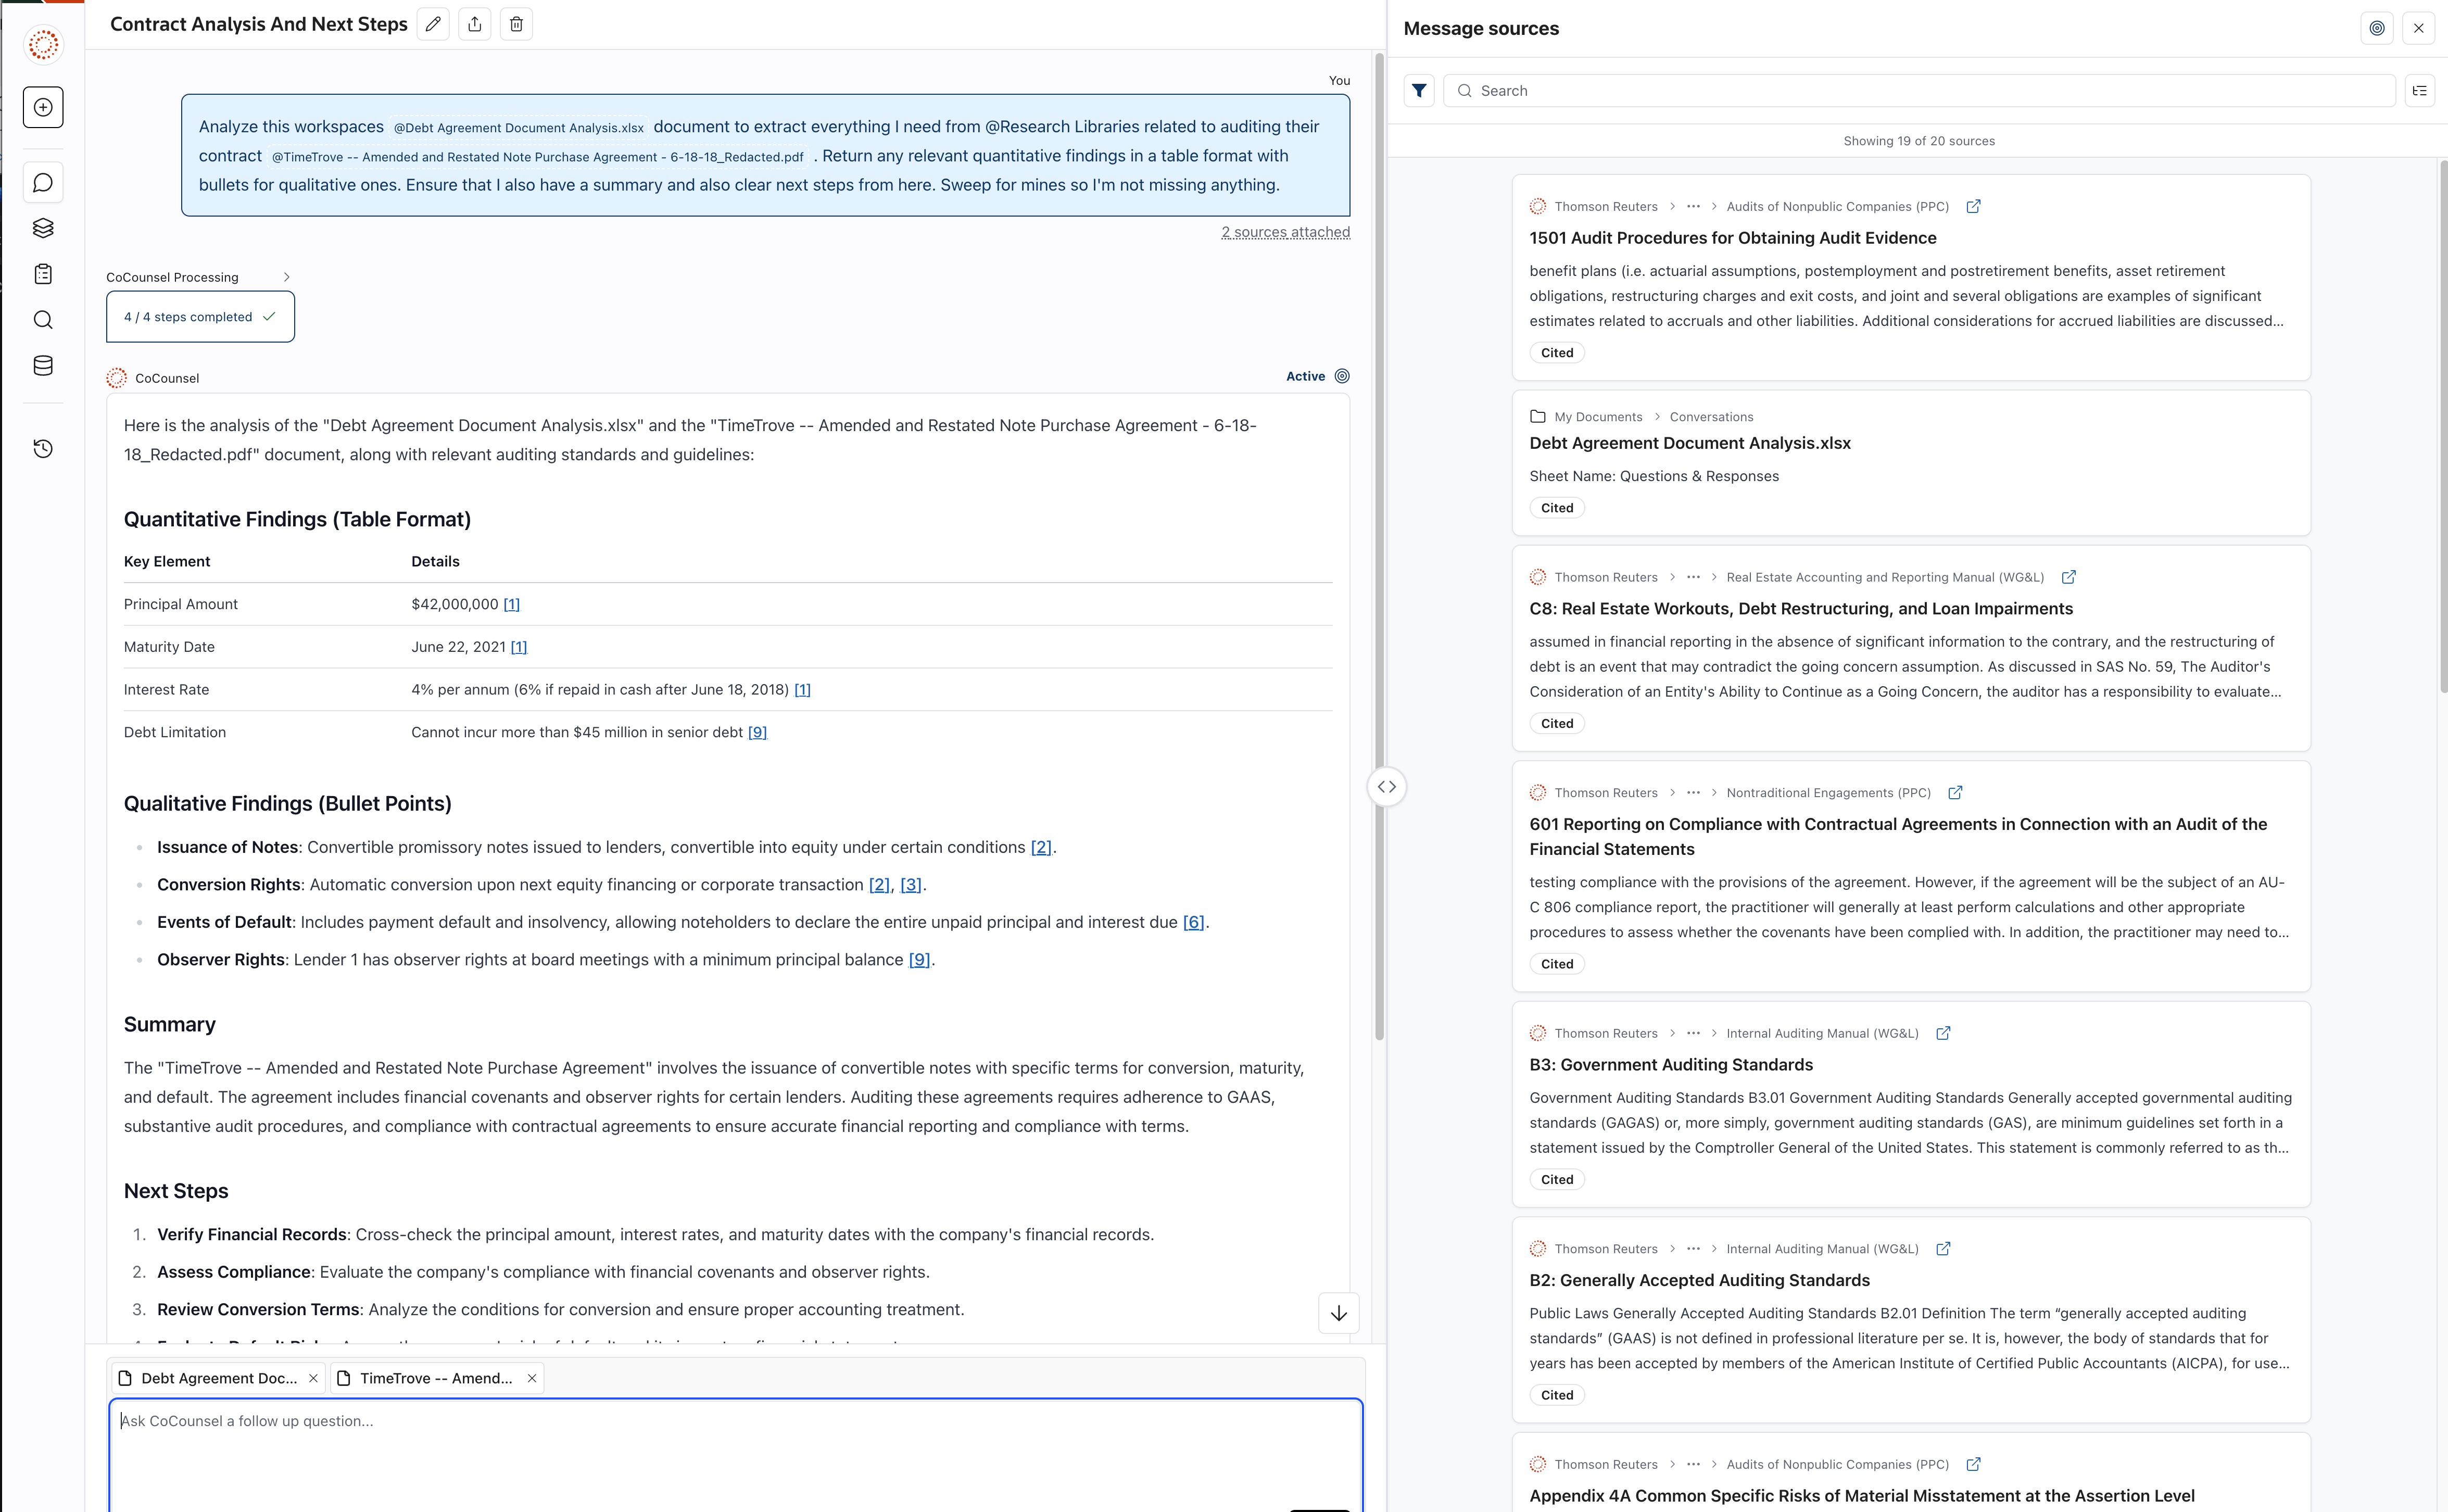This screenshot has width=2448, height=1512.
Task: Delete conversation with trash icon
Action: (x=516, y=24)
